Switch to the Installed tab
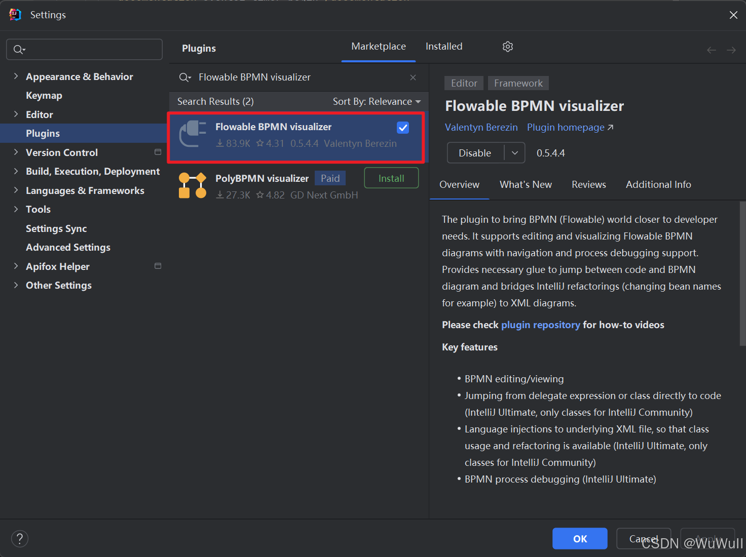 [444, 47]
